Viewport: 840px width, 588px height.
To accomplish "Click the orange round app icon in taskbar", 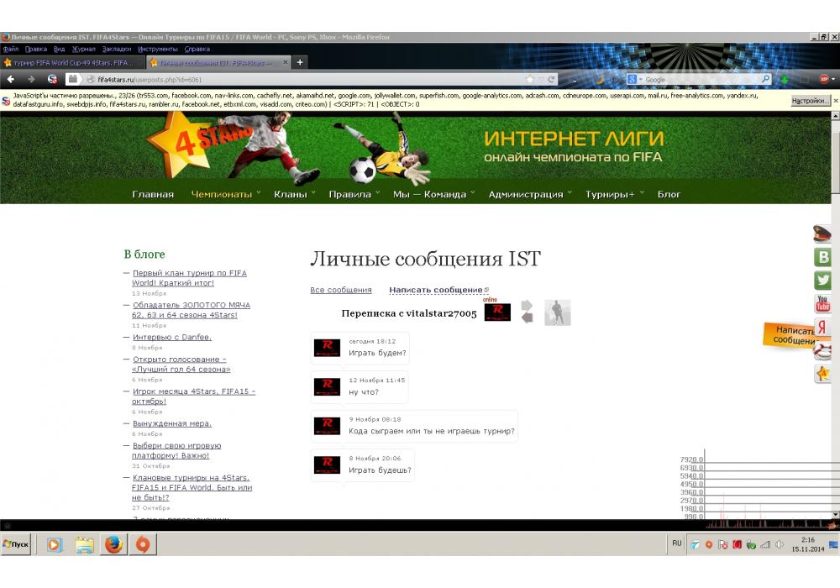I will pos(143,544).
